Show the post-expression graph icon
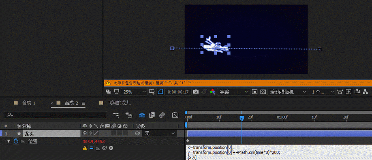The height and width of the screenshot is (160, 372). (x=98, y=148)
